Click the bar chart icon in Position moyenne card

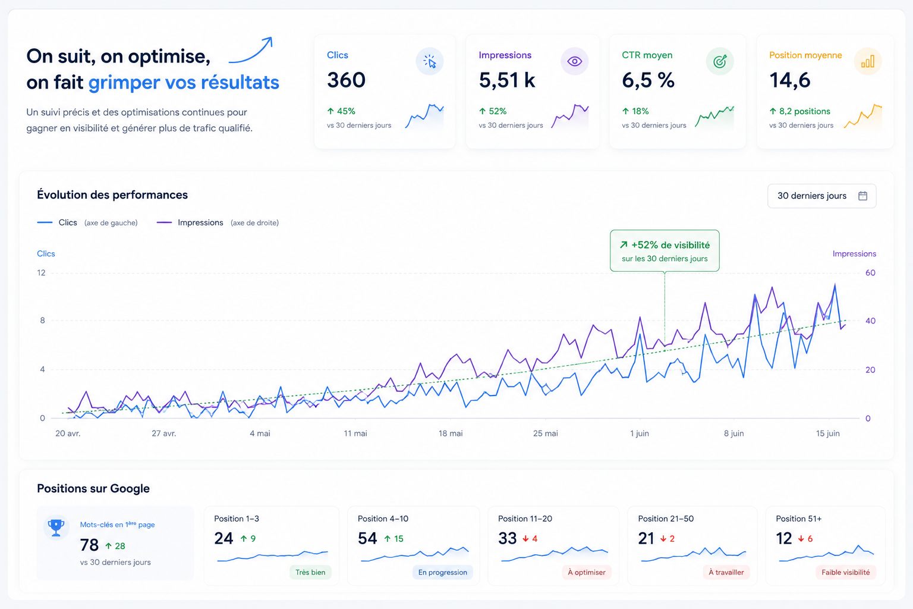coord(868,61)
